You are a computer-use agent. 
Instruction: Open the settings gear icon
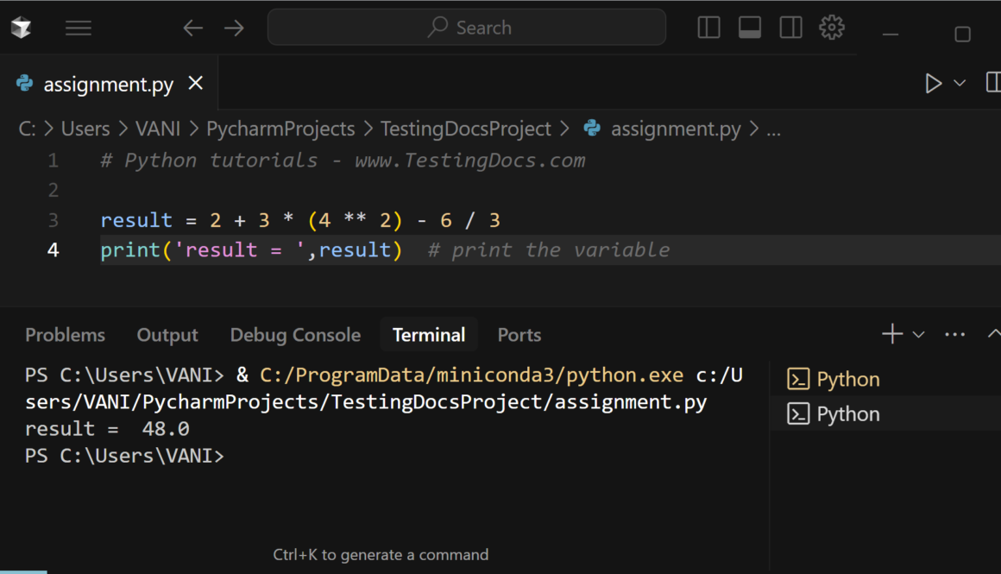coord(831,28)
